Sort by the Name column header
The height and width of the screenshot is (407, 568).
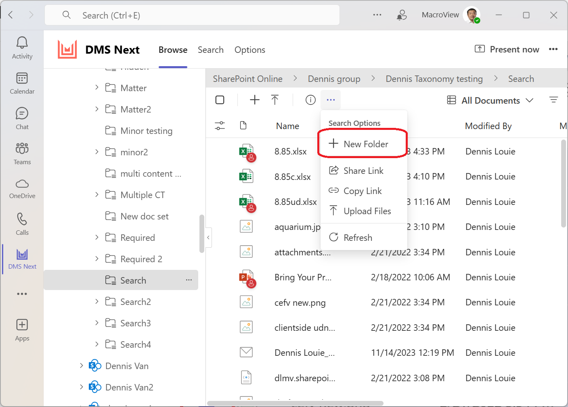[287, 126]
